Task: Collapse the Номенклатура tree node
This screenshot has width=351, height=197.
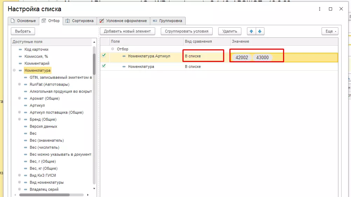Action: click(14, 70)
